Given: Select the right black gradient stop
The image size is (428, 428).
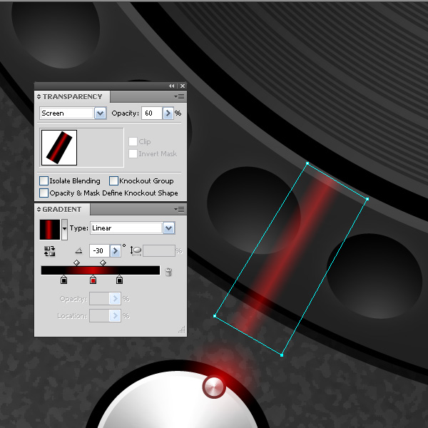Looking at the screenshot, I should (x=119, y=280).
